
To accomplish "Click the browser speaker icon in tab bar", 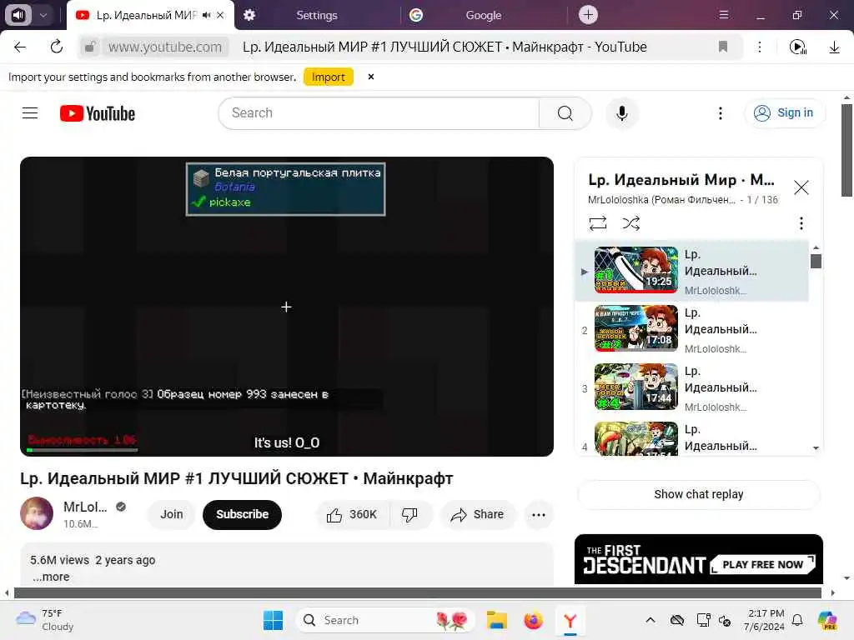I will click(x=18, y=15).
